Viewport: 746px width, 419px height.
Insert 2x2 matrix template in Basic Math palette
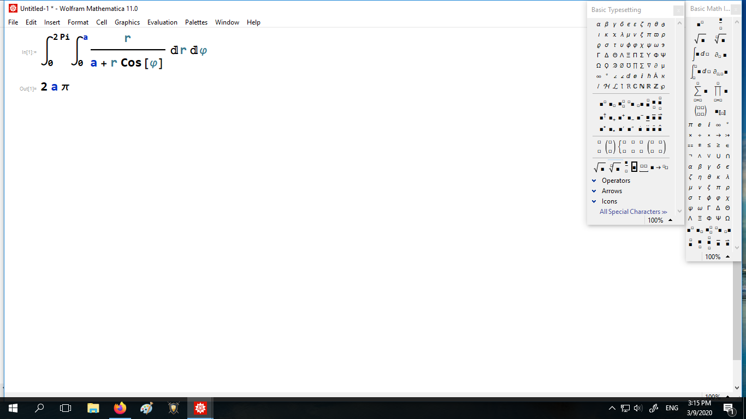click(701, 111)
